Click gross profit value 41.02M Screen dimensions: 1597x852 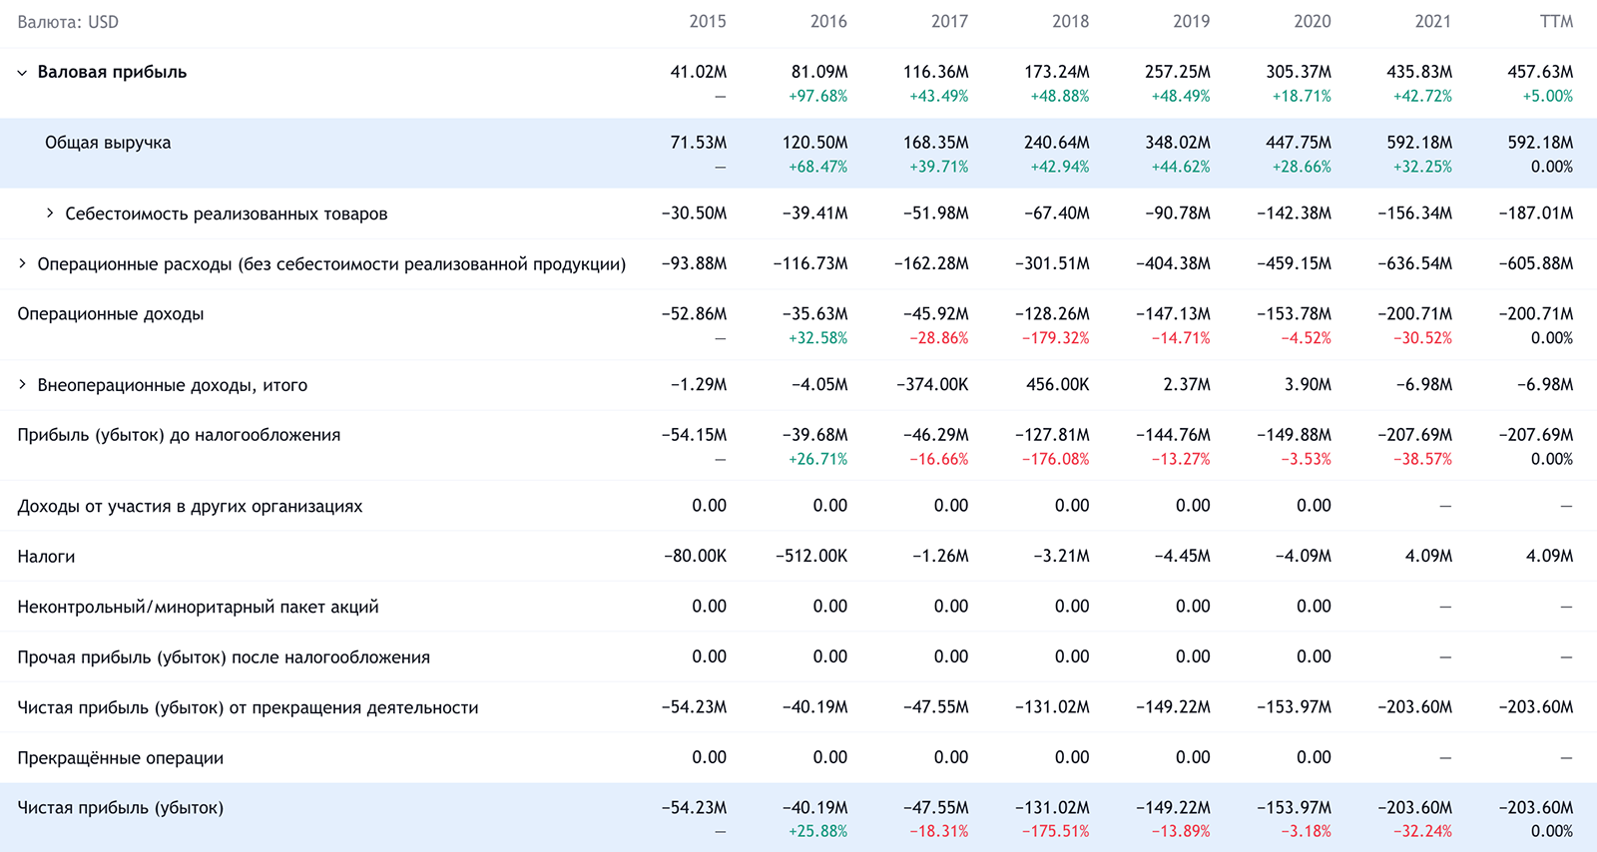[x=699, y=72]
